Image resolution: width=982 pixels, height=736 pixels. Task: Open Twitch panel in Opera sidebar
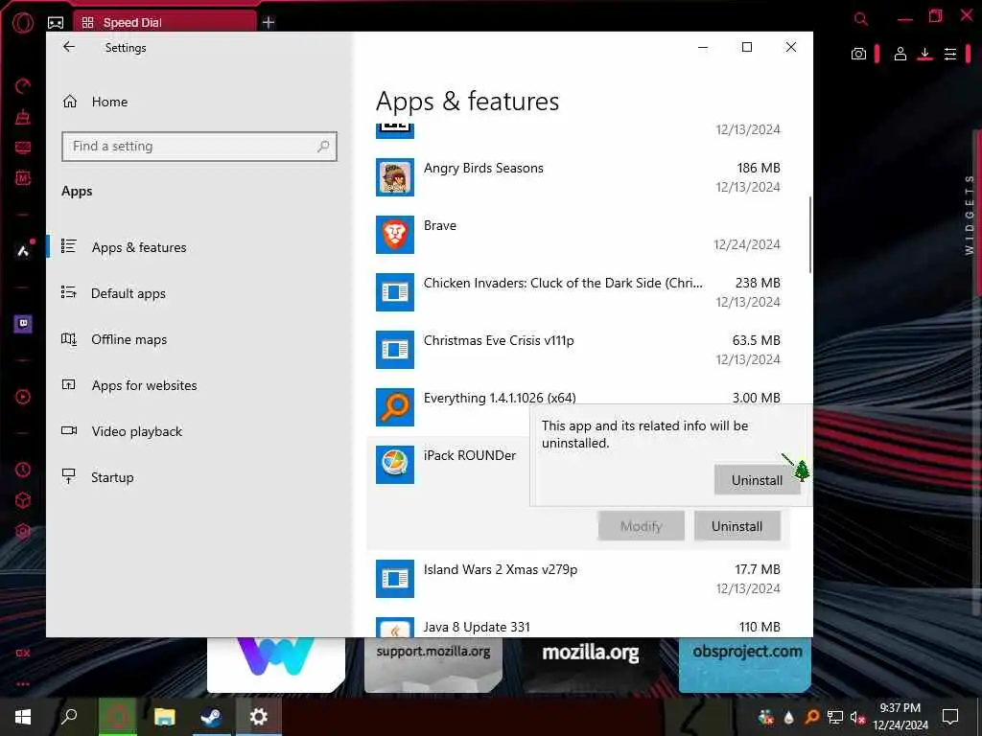tap(23, 324)
